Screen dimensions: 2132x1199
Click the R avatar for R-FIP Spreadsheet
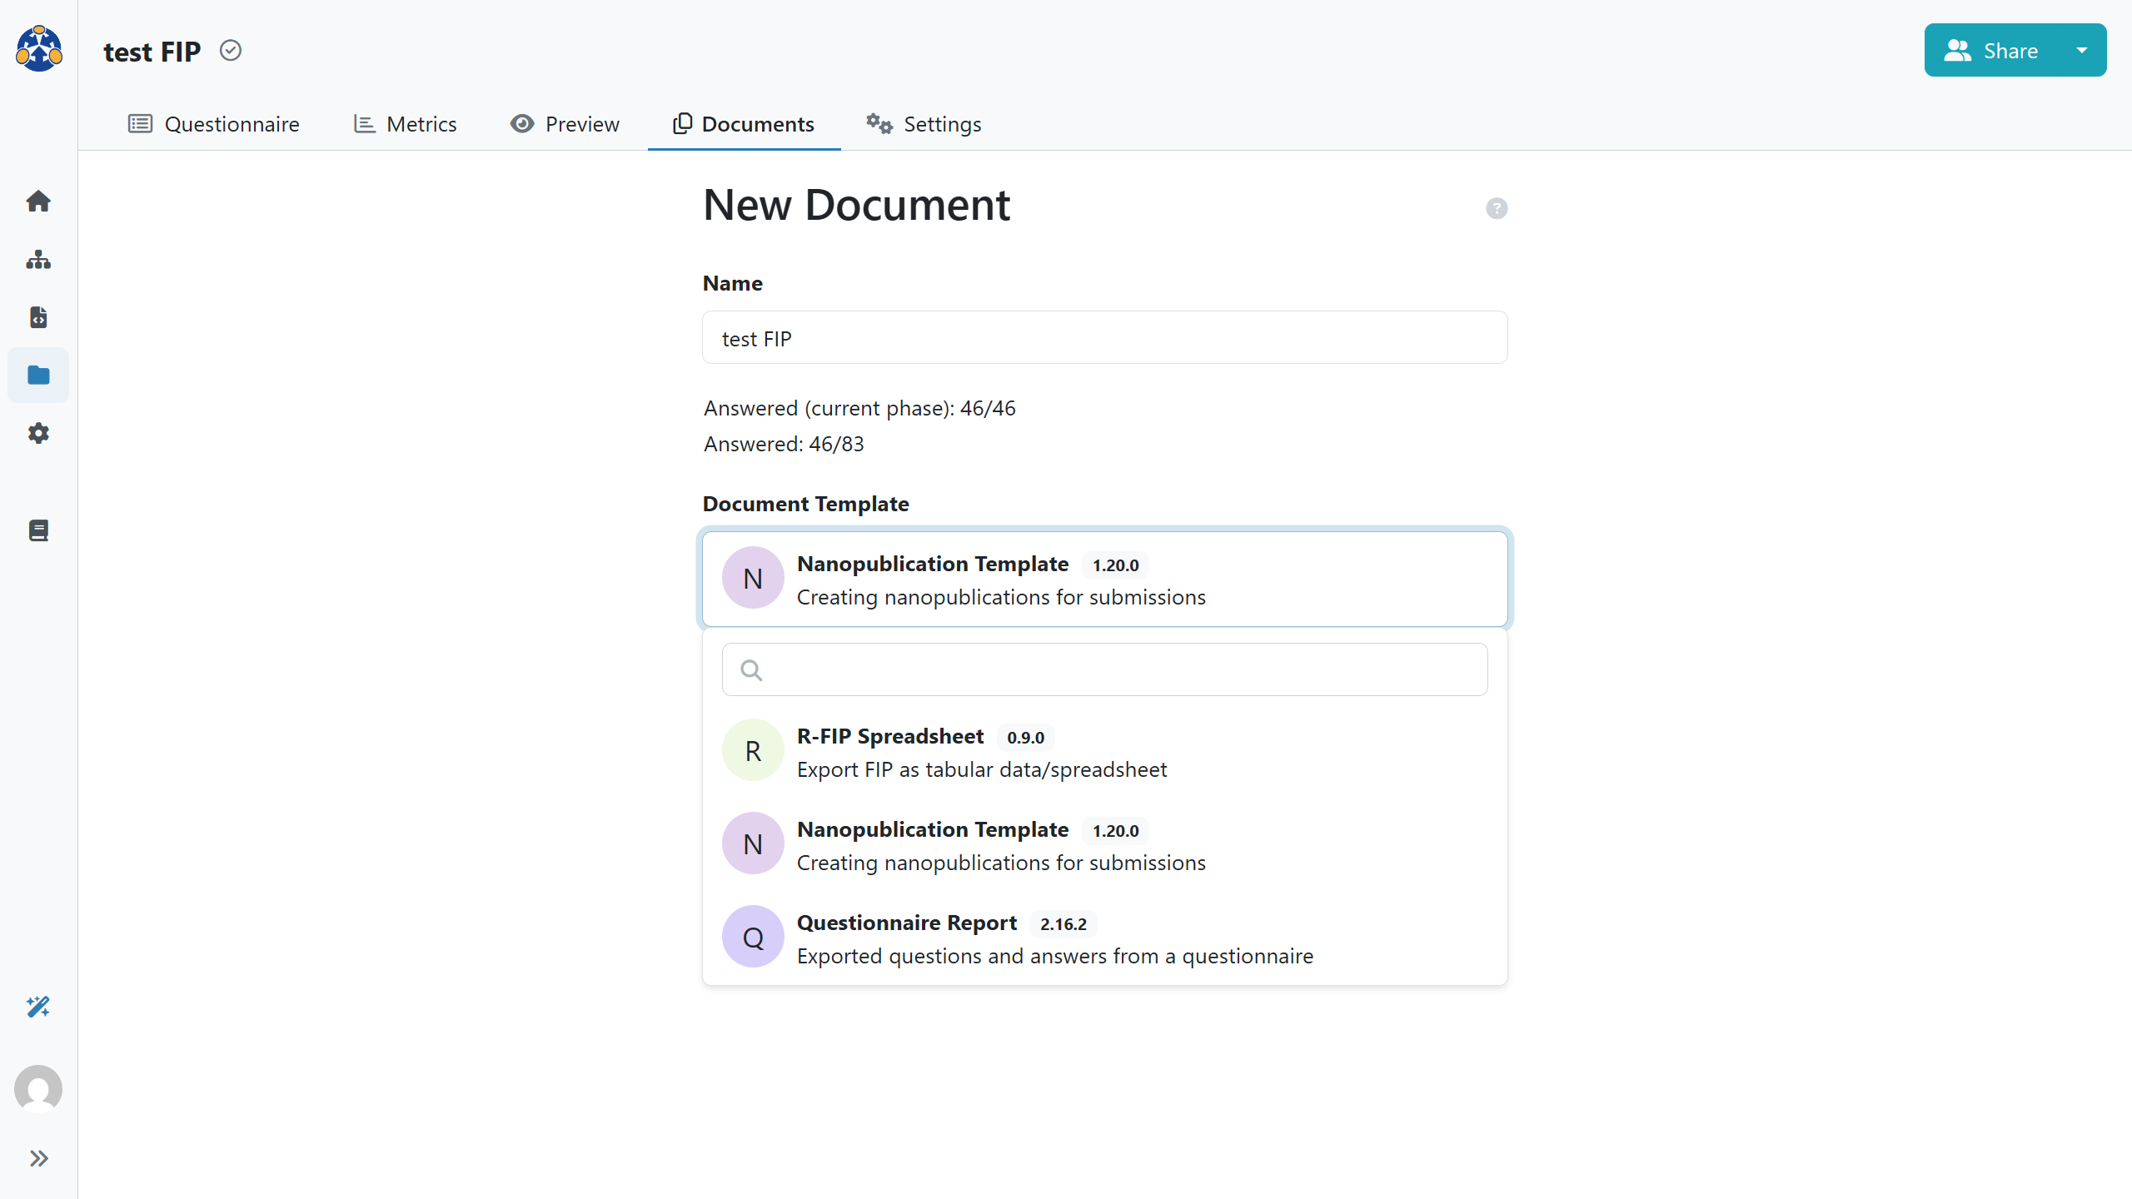click(x=753, y=750)
